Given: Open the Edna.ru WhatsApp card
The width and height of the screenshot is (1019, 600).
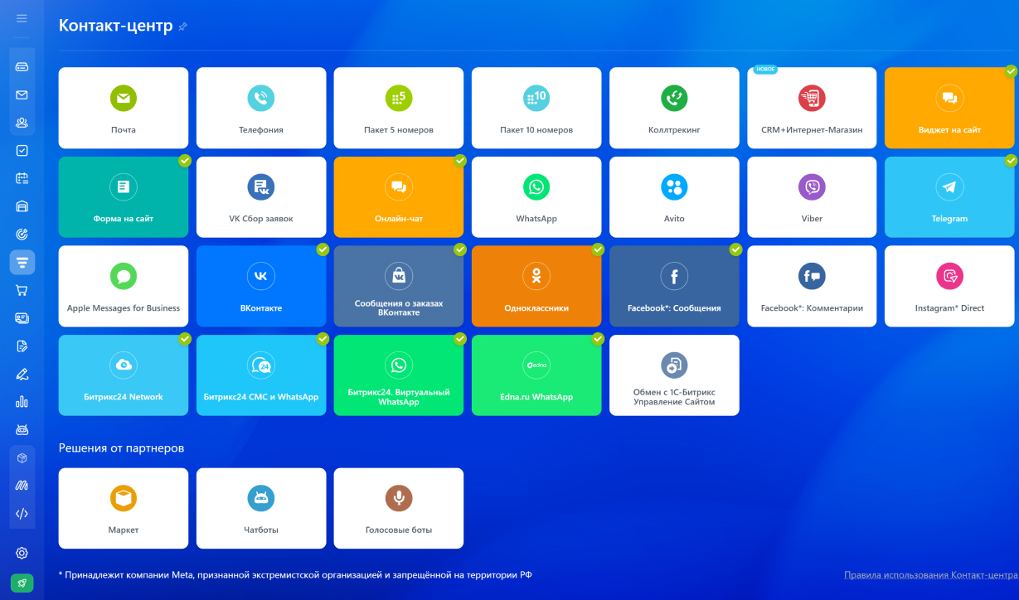Looking at the screenshot, I should tap(536, 375).
